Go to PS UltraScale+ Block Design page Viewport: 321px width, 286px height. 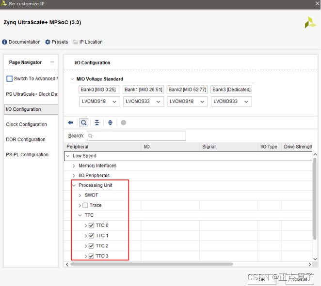tap(32, 94)
